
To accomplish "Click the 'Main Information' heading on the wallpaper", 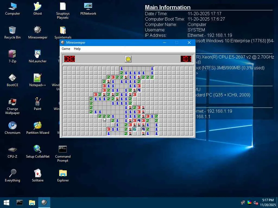I will pos(168,7).
